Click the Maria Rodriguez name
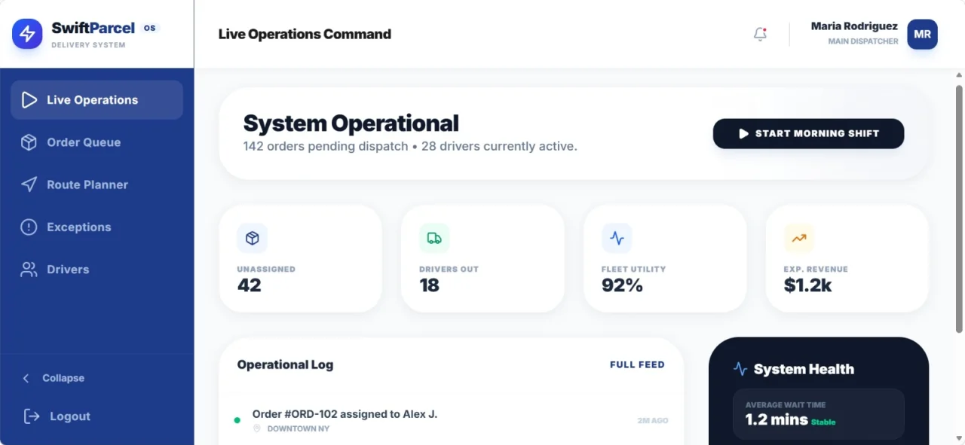The image size is (965, 445). point(854,26)
